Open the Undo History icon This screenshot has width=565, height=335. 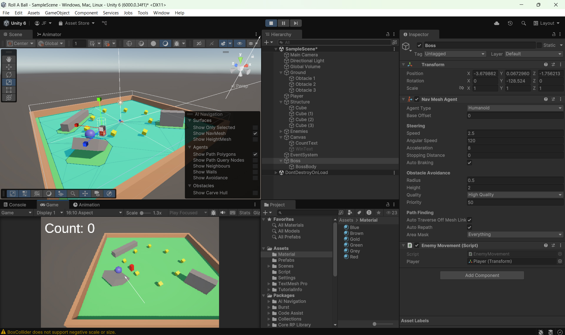point(510,23)
